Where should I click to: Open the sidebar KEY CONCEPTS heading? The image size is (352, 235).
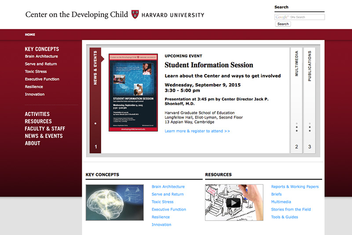point(42,49)
